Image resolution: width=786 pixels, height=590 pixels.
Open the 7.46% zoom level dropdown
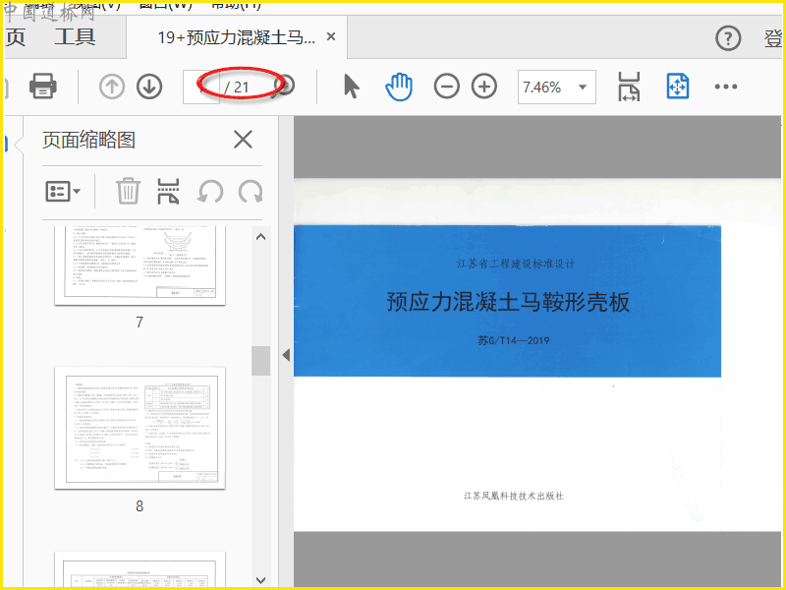coord(583,88)
